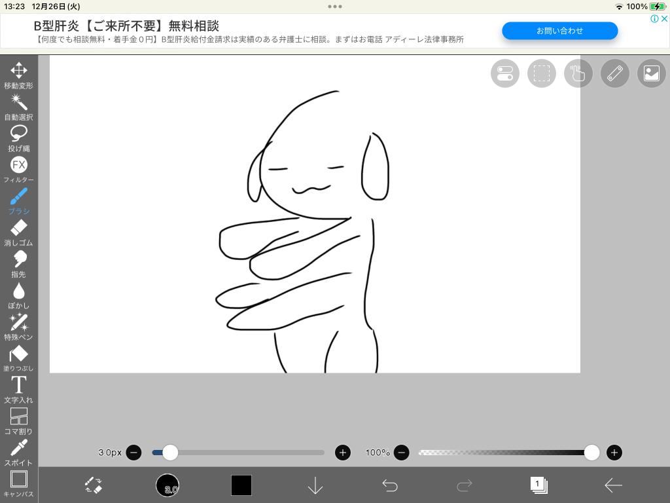Select the スポイト eyedropper tool
Viewport: 670px width, 503px height.
[x=19, y=452]
